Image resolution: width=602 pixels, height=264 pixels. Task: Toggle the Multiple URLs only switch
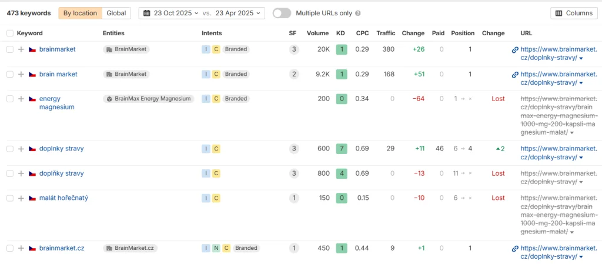click(282, 13)
